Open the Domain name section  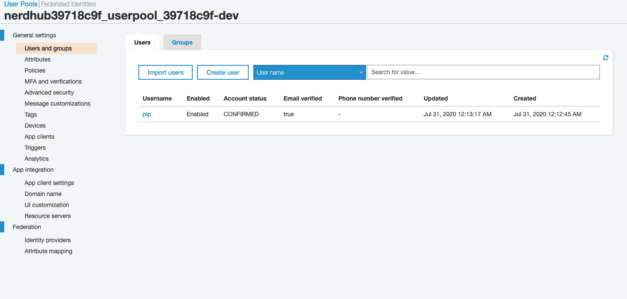pyautogui.click(x=43, y=193)
